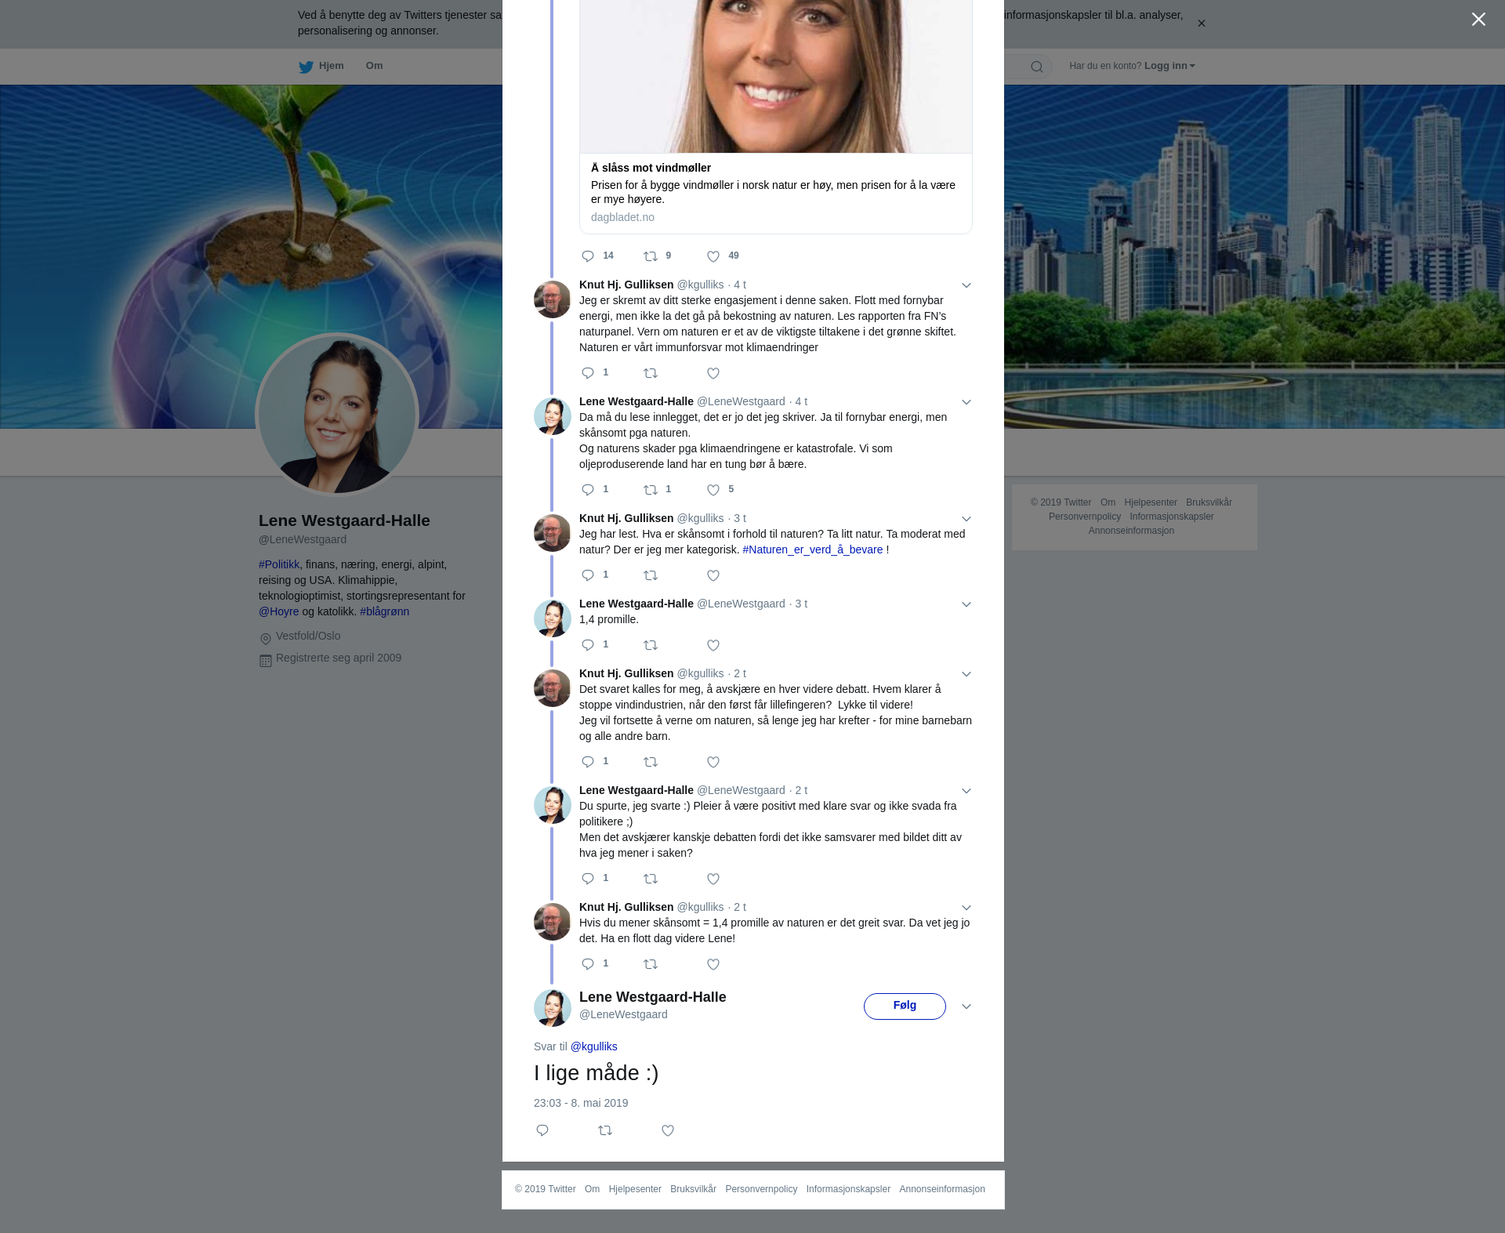Click the 23:03 - 8. mai 2019 timestamp

coord(581,1103)
